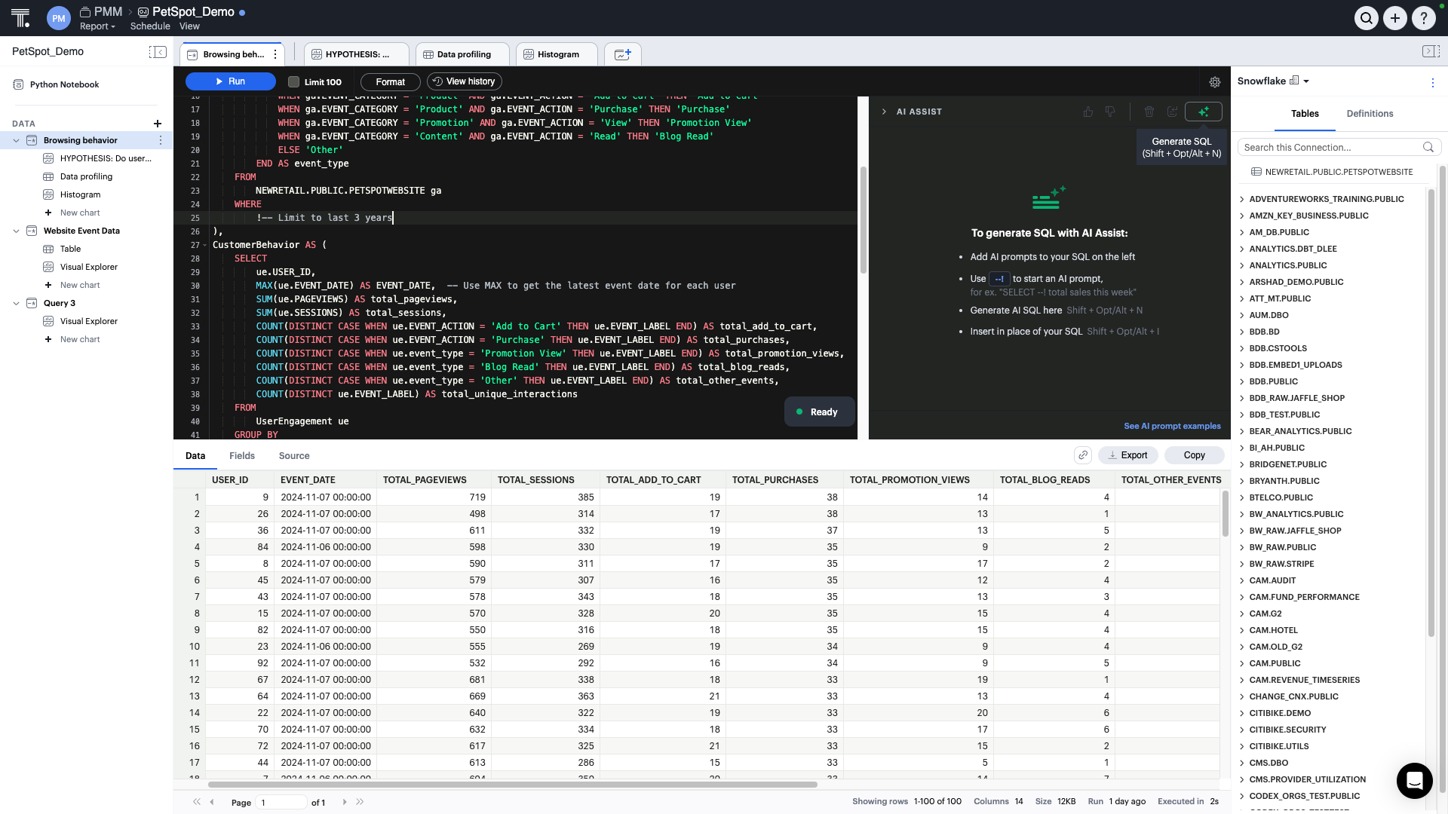Open the search magnifier at top right
This screenshot has width=1448, height=814.
[x=1366, y=18]
